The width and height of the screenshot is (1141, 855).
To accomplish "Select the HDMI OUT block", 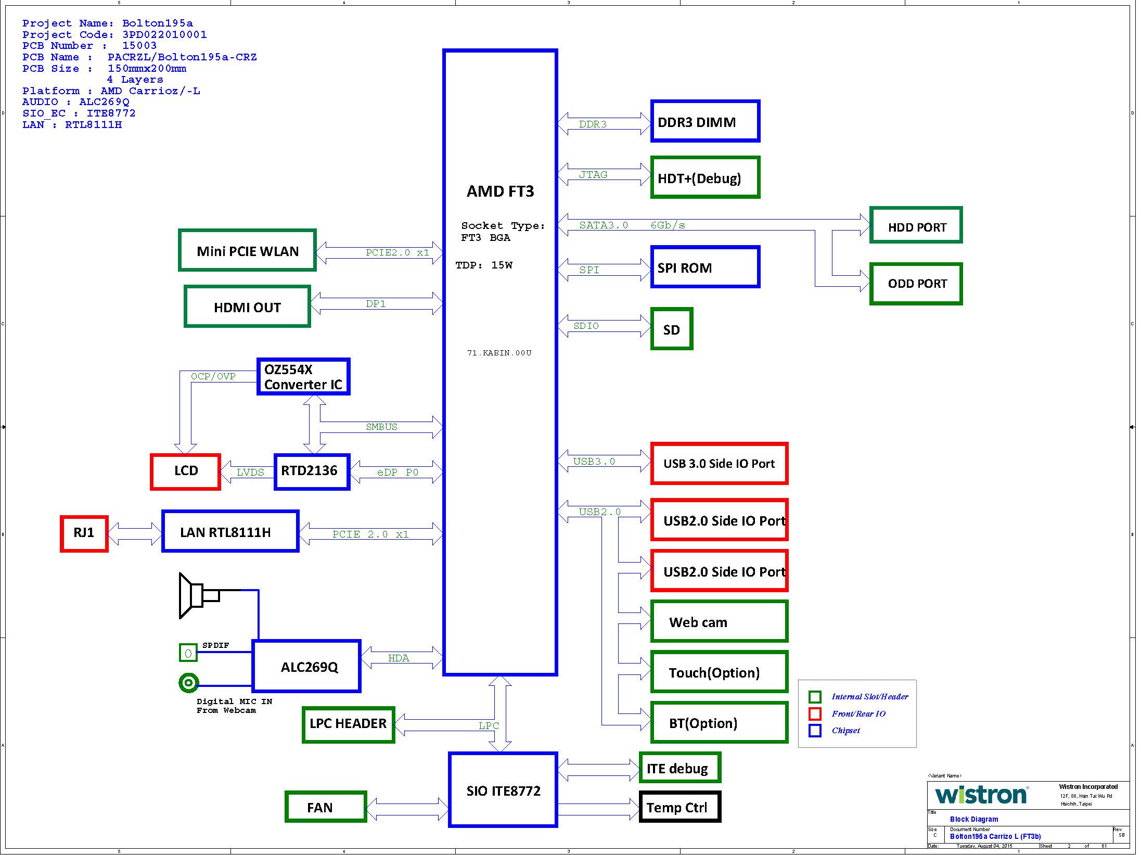I will 247,307.
